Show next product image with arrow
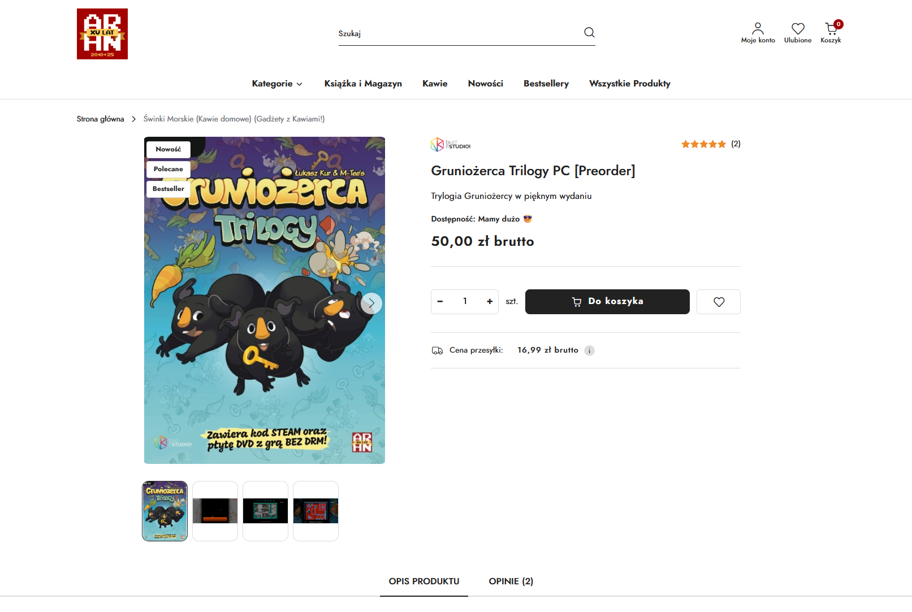The height and width of the screenshot is (612, 912). pyautogui.click(x=371, y=303)
